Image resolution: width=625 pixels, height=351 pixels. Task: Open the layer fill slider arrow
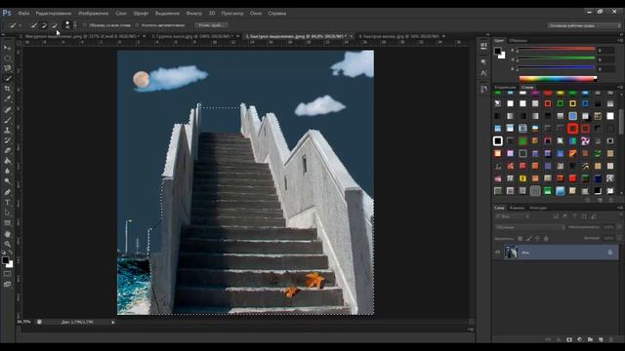coord(619,238)
